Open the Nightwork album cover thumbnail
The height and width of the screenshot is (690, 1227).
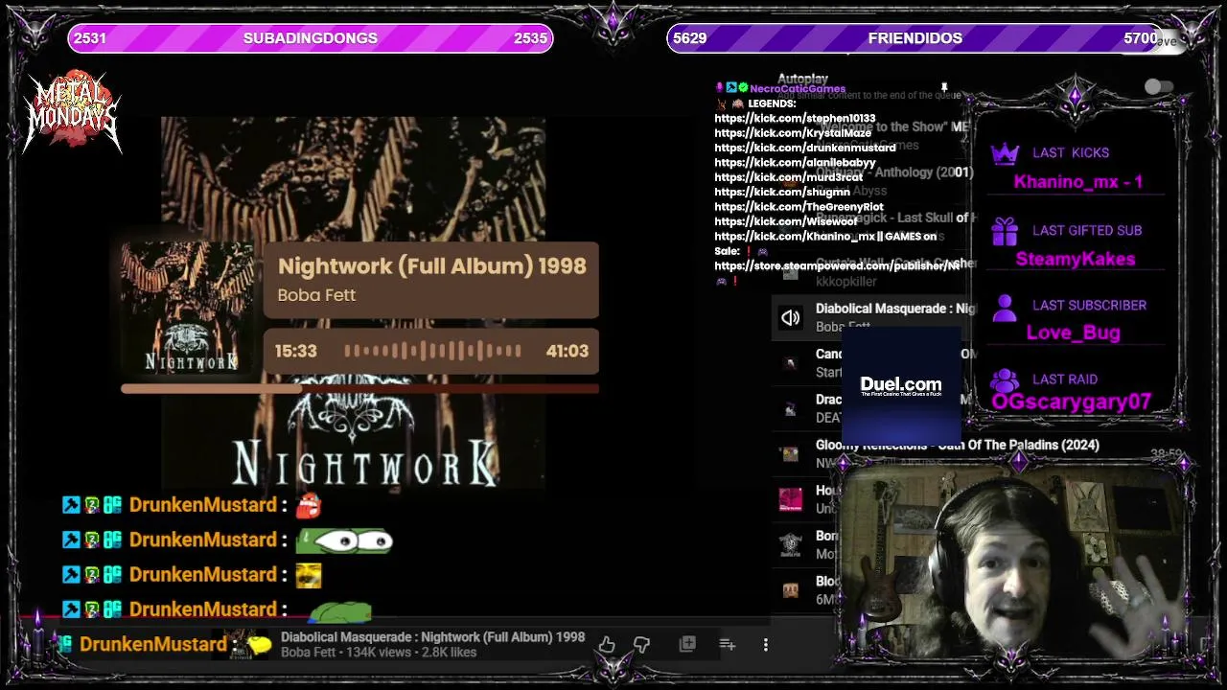click(x=188, y=308)
